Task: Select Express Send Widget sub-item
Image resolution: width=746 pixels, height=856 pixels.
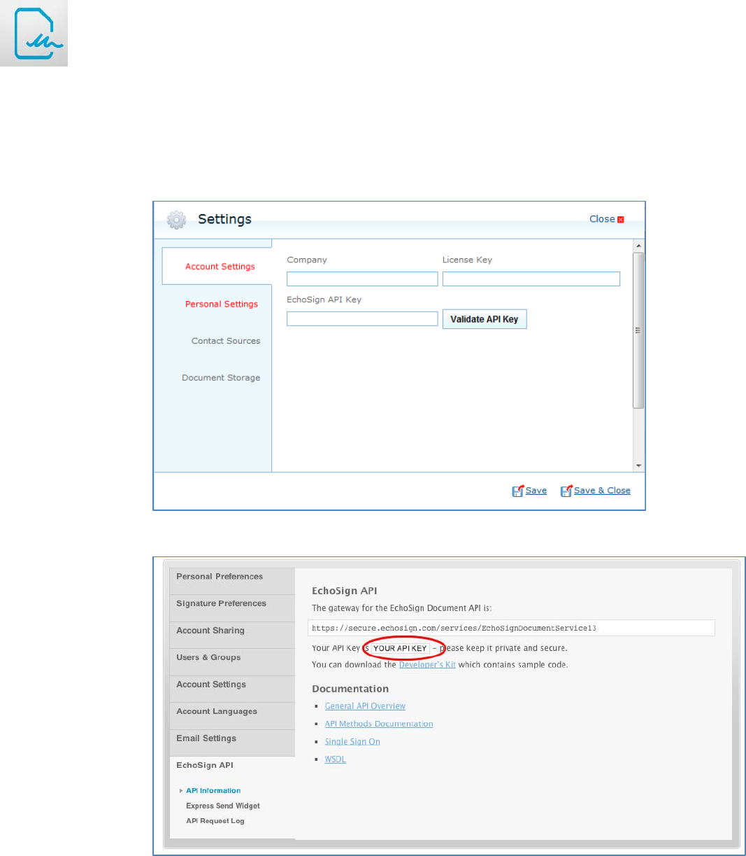Action: (223, 806)
